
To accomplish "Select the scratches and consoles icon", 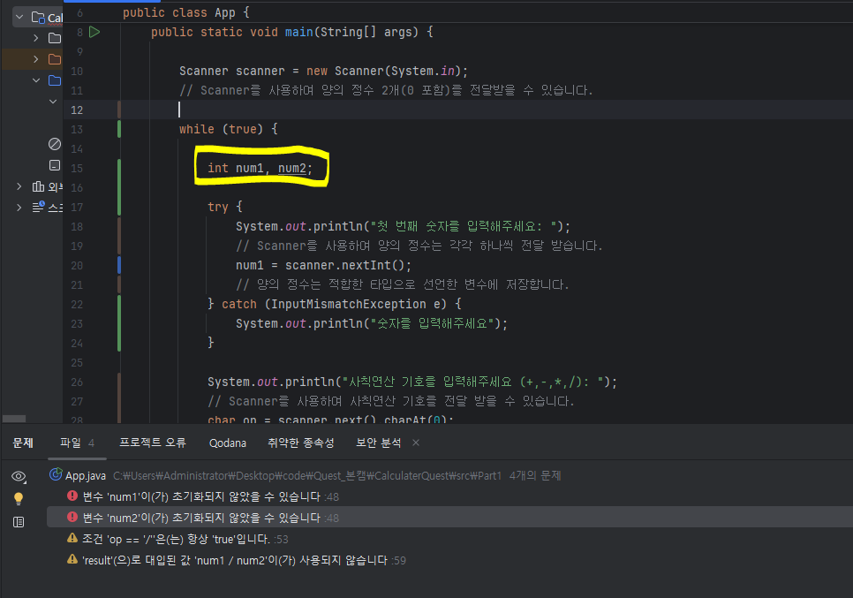I will 38,207.
